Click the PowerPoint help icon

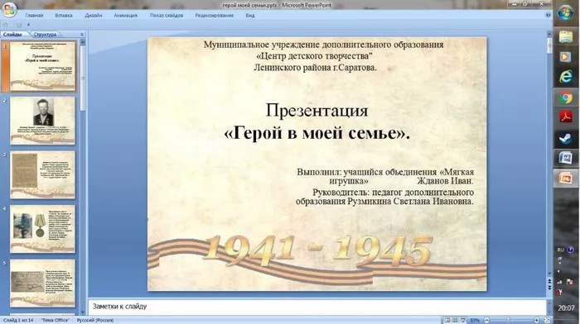(x=548, y=15)
